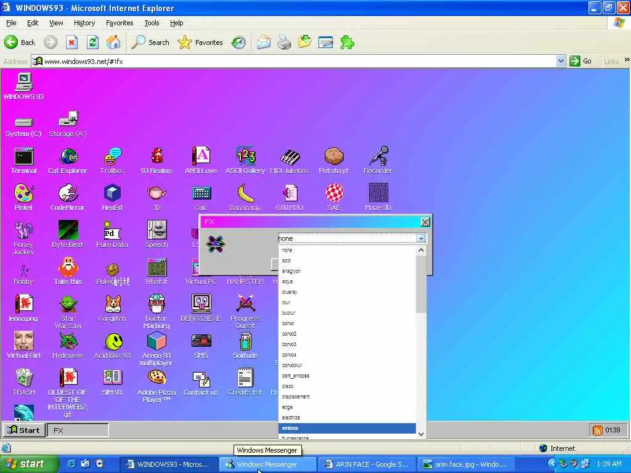Click the FX taskbar button

(x=78, y=430)
